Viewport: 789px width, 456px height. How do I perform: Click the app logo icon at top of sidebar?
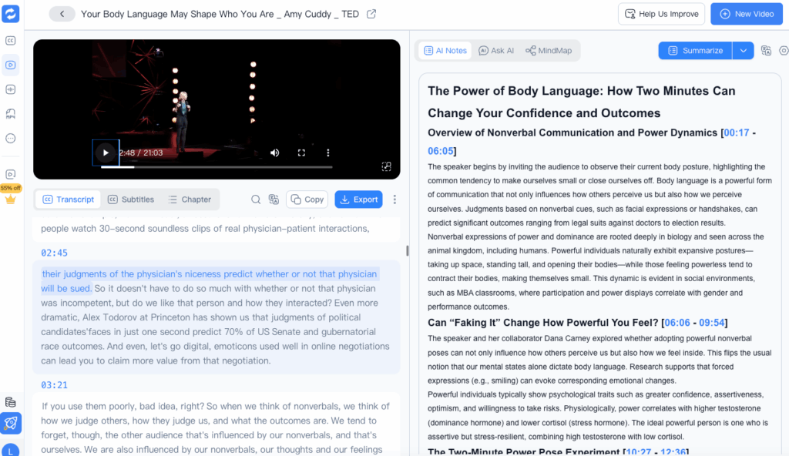click(x=11, y=14)
